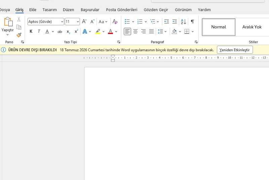The width and height of the screenshot is (269, 180).
Task: Click the multilevel list icon
Action: coord(152,22)
